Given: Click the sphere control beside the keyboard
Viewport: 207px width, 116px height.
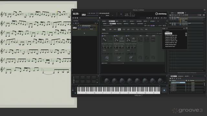Looking at the screenshot, I should pyautogui.click(x=164, y=90).
